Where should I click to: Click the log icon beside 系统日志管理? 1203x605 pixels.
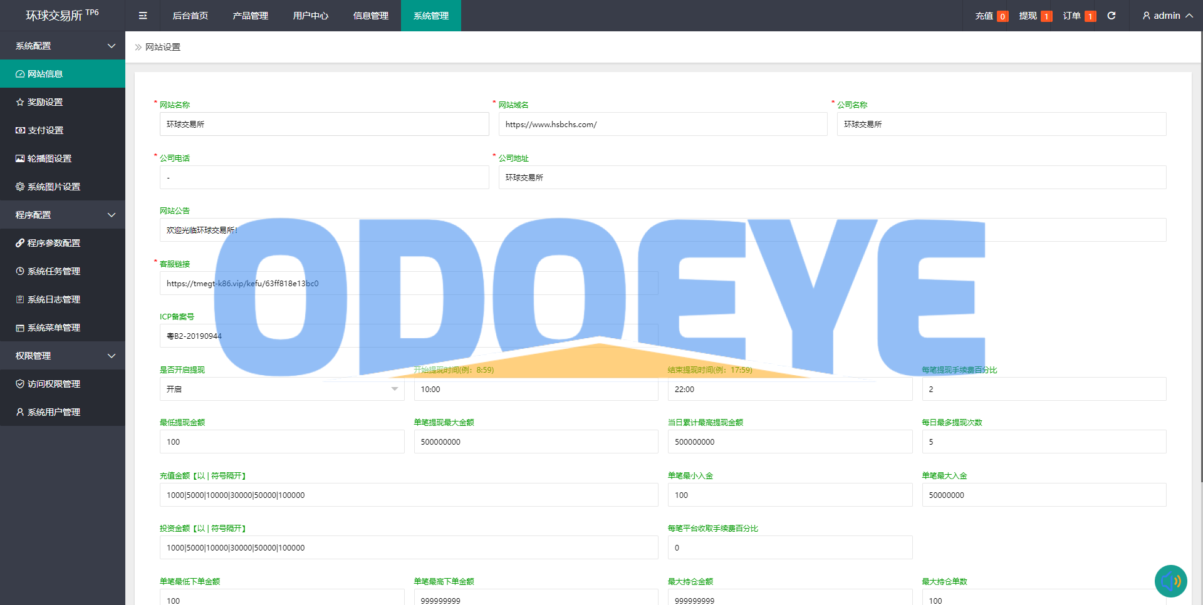point(20,299)
